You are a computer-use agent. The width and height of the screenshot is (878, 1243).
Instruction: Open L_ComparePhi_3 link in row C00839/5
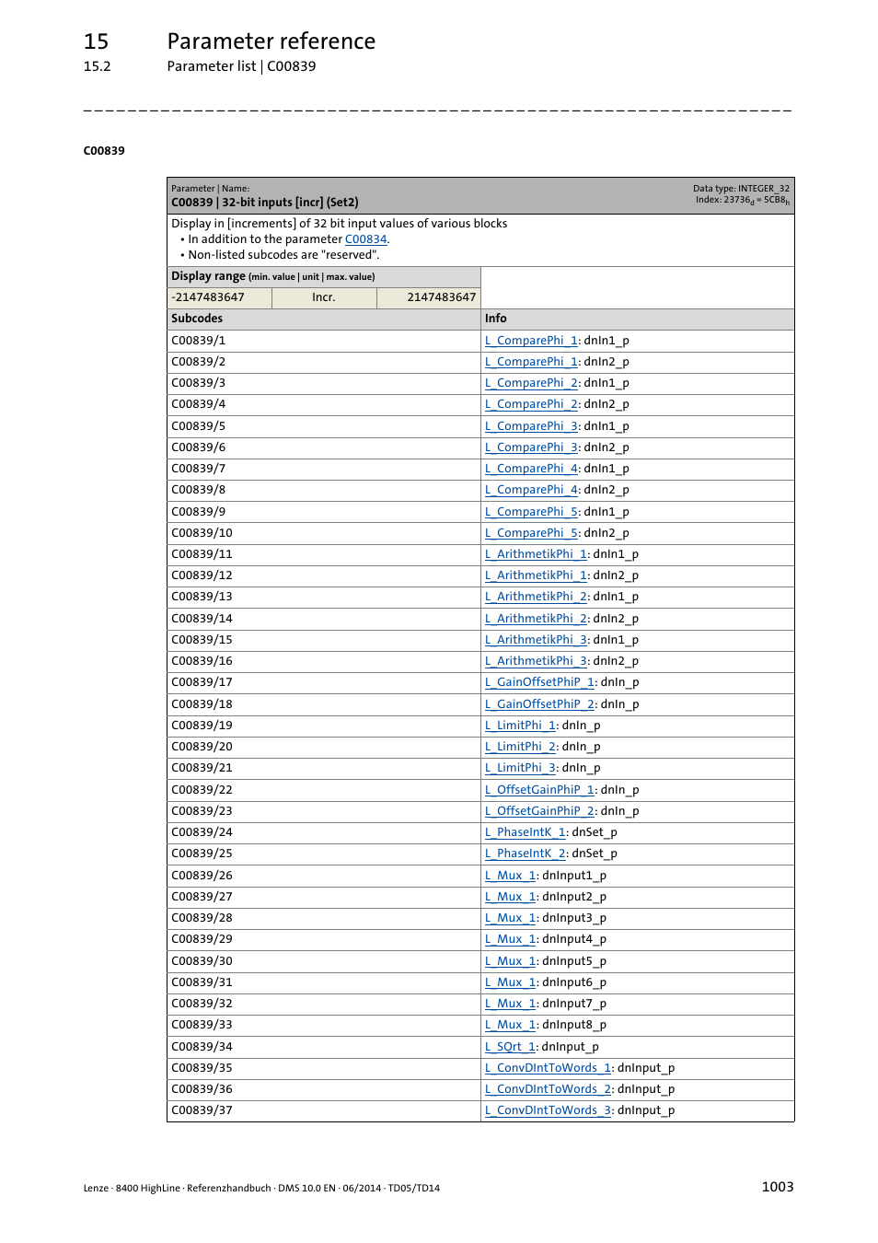pyautogui.click(x=531, y=426)
